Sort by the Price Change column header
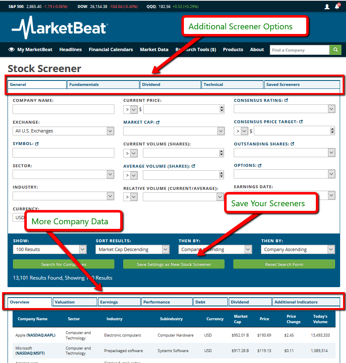The image size is (346, 363). pos(293,319)
